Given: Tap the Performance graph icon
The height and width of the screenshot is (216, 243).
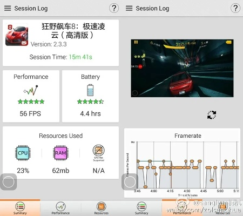Looking at the screenshot, I should (x=31, y=90).
